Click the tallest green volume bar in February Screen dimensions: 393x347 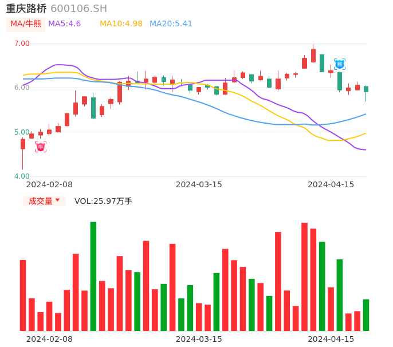click(93, 277)
